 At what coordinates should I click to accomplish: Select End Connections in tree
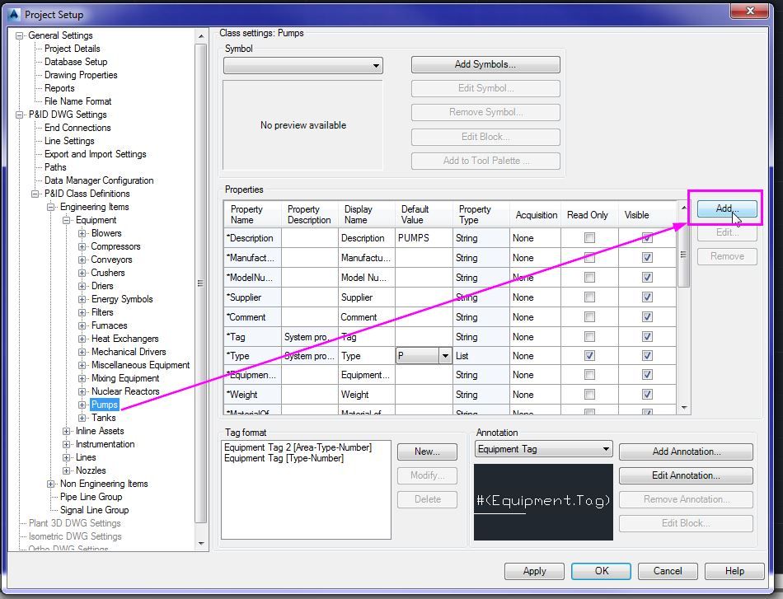click(77, 128)
